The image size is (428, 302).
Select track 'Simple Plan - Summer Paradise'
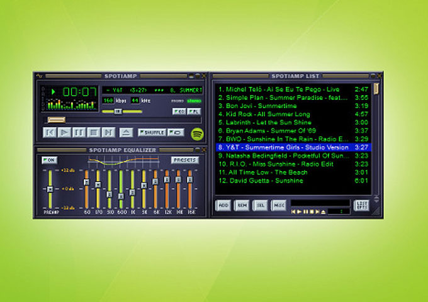(x=293, y=98)
